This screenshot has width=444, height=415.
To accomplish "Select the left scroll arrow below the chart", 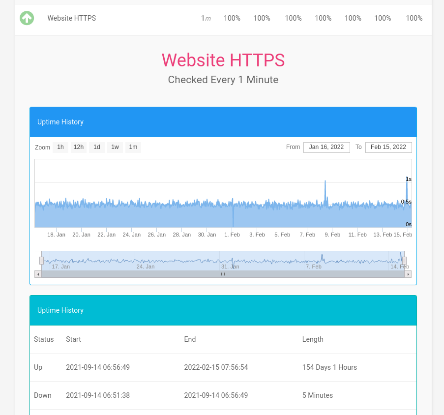I will [38, 274].
